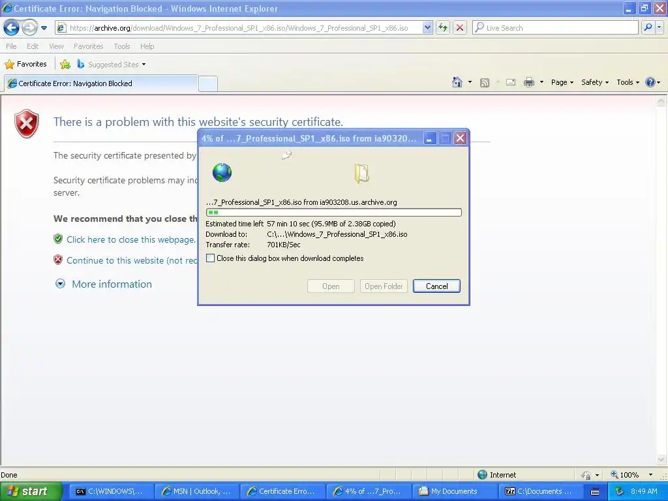668x501 pixels.
Task: Expand zoom level dropdown arrow in status bar
Action: [650, 475]
